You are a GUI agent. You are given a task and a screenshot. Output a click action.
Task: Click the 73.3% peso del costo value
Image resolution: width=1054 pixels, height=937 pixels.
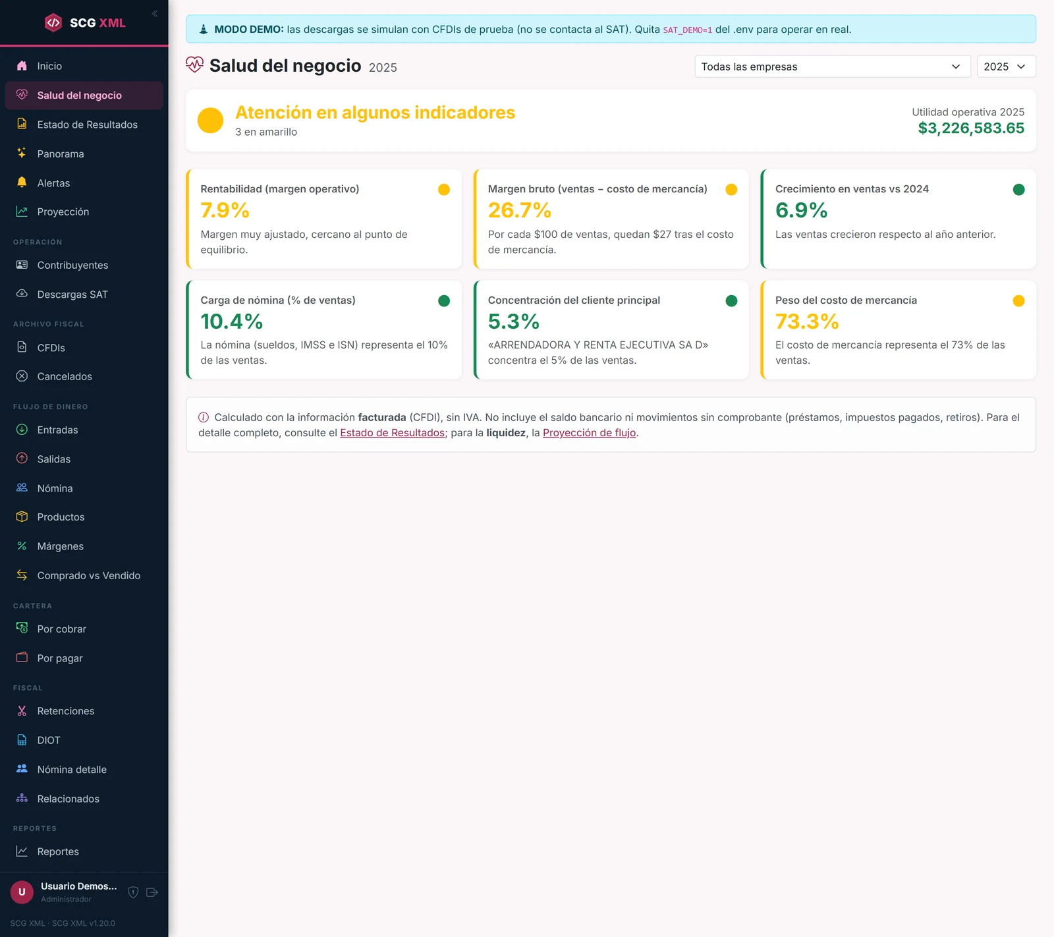click(807, 322)
